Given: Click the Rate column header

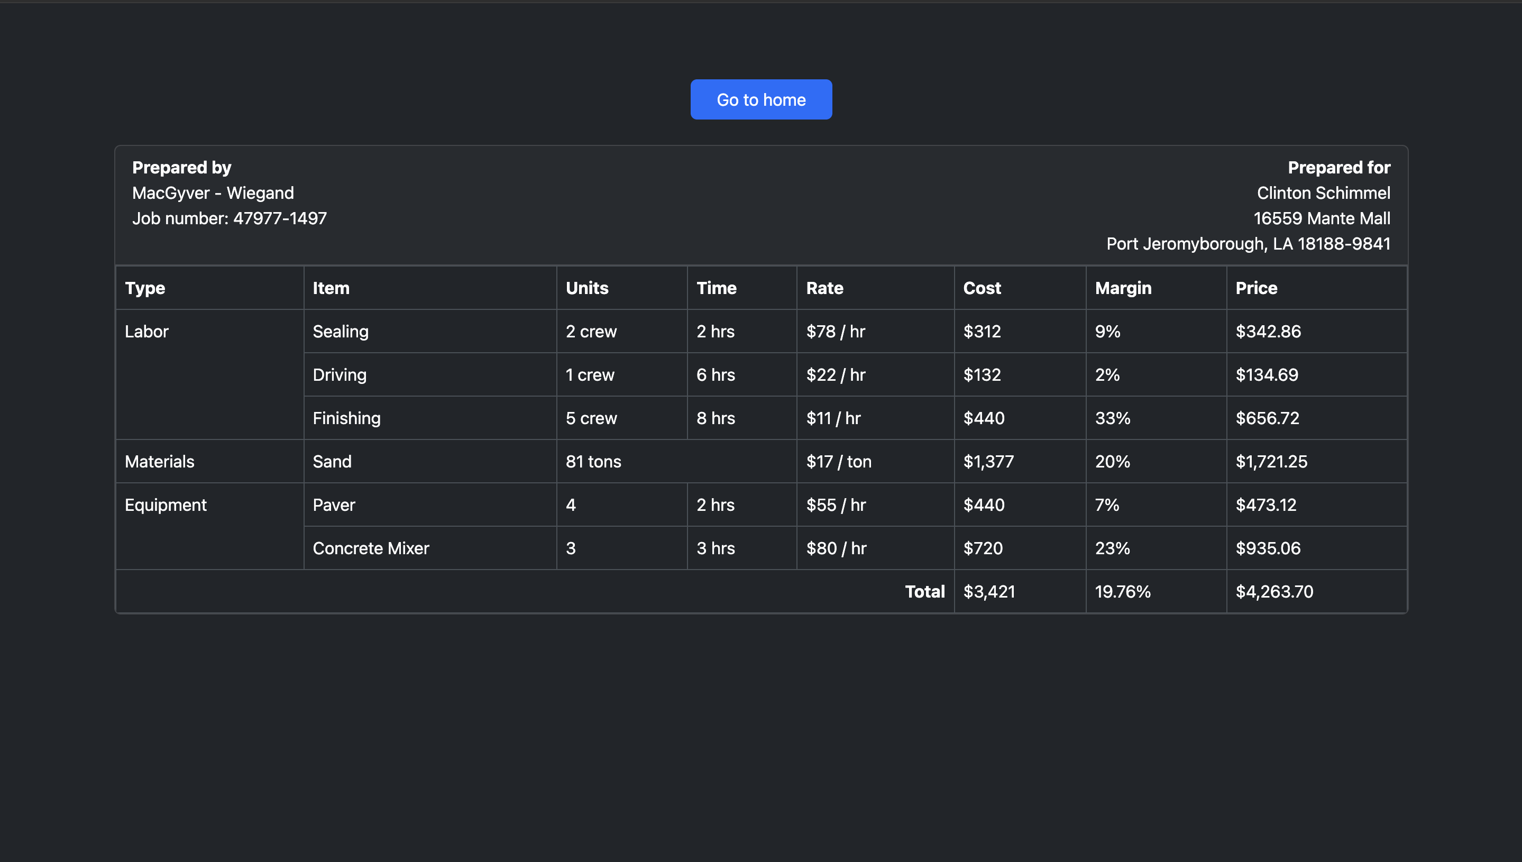Looking at the screenshot, I should (x=876, y=288).
